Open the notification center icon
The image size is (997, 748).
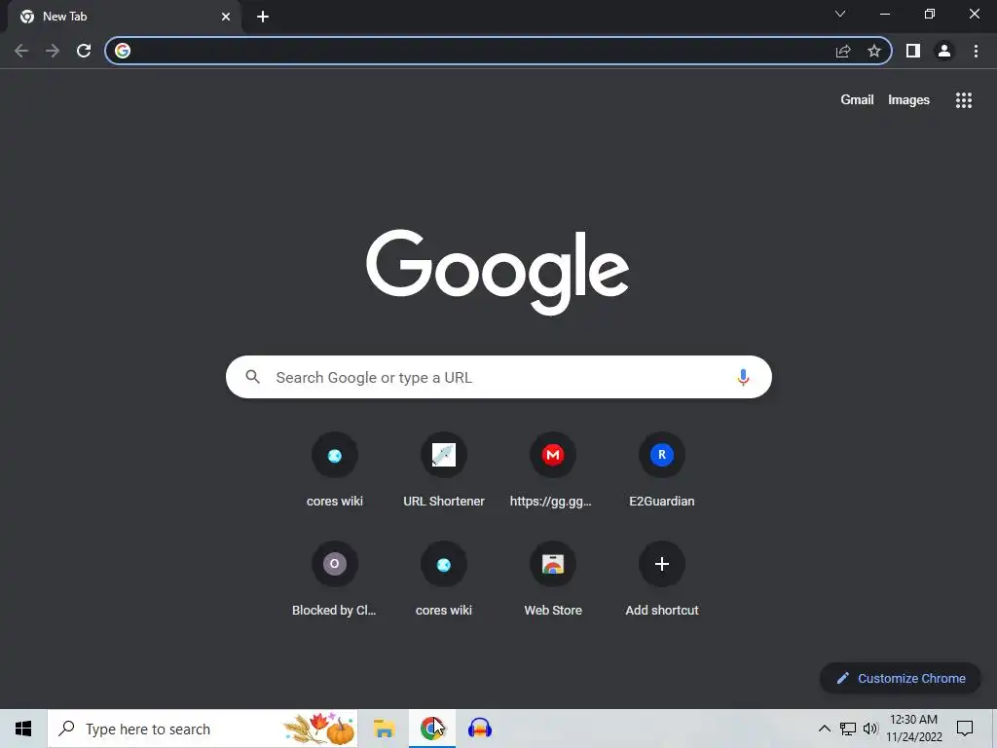965,729
